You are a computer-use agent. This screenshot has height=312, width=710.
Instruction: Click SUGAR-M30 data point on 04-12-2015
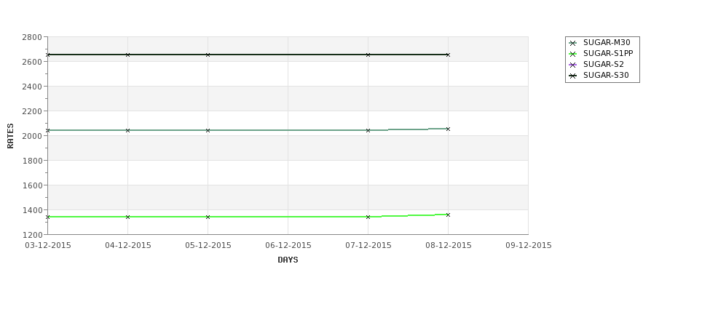coord(127,130)
